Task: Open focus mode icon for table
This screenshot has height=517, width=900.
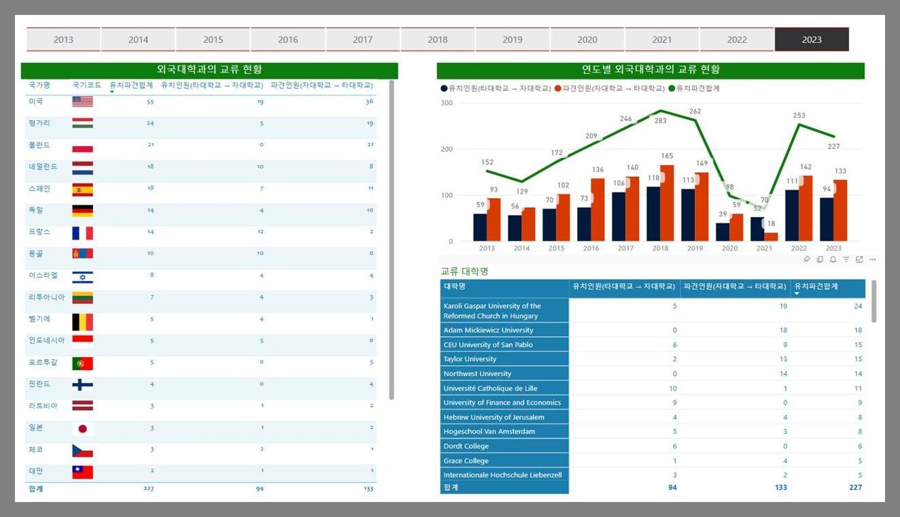Action: [x=859, y=259]
